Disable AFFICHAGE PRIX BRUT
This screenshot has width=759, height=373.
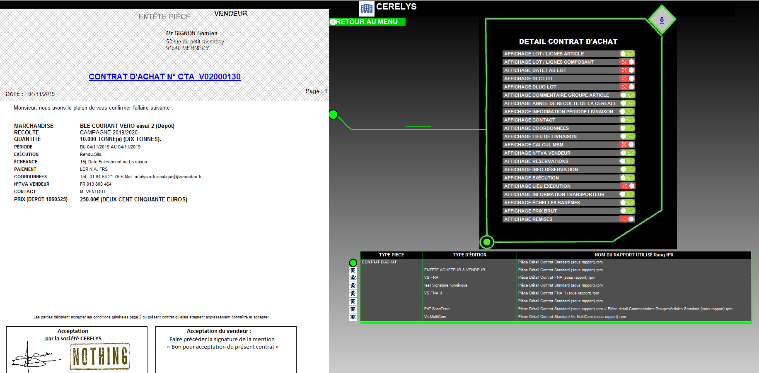click(x=627, y=210)
